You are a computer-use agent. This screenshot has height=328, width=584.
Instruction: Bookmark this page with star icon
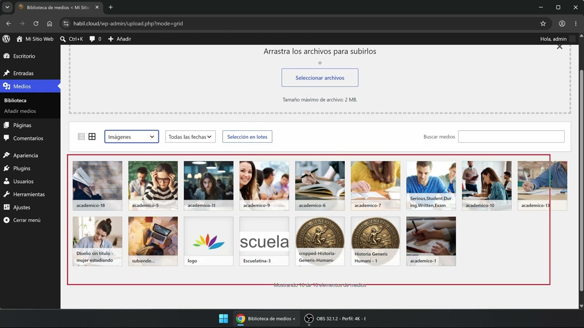click(x=543, y=24)
